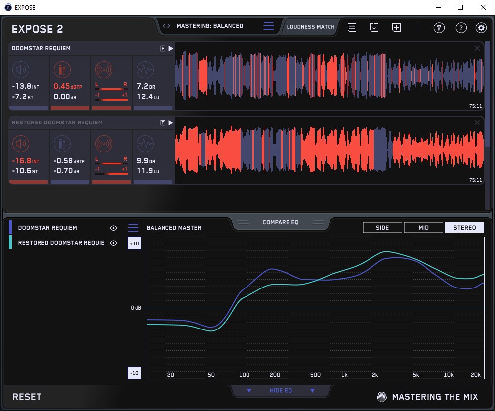Click the -13.8 INT loudness value

(26, 86)
